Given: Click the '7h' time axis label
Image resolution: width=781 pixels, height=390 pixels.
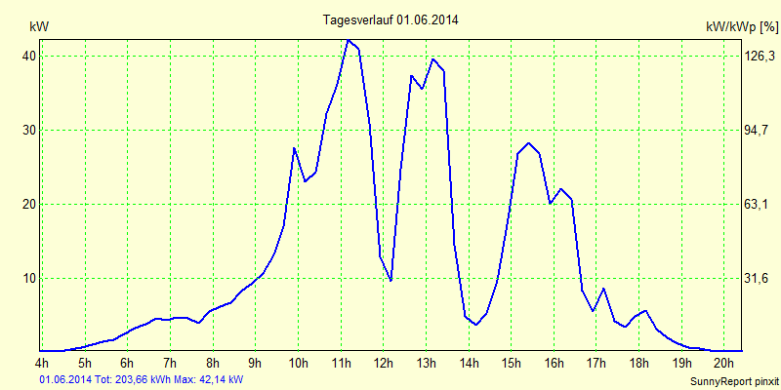Looking at the screenshot, I should (170, 362).
